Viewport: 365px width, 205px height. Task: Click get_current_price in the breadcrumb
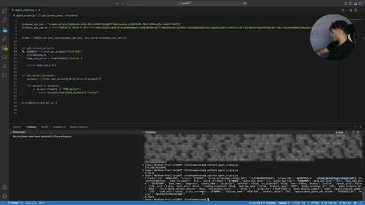pos(52,15)
